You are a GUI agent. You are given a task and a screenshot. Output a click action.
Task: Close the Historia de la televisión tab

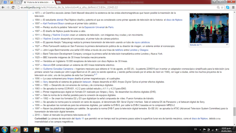tap(53, 2)
